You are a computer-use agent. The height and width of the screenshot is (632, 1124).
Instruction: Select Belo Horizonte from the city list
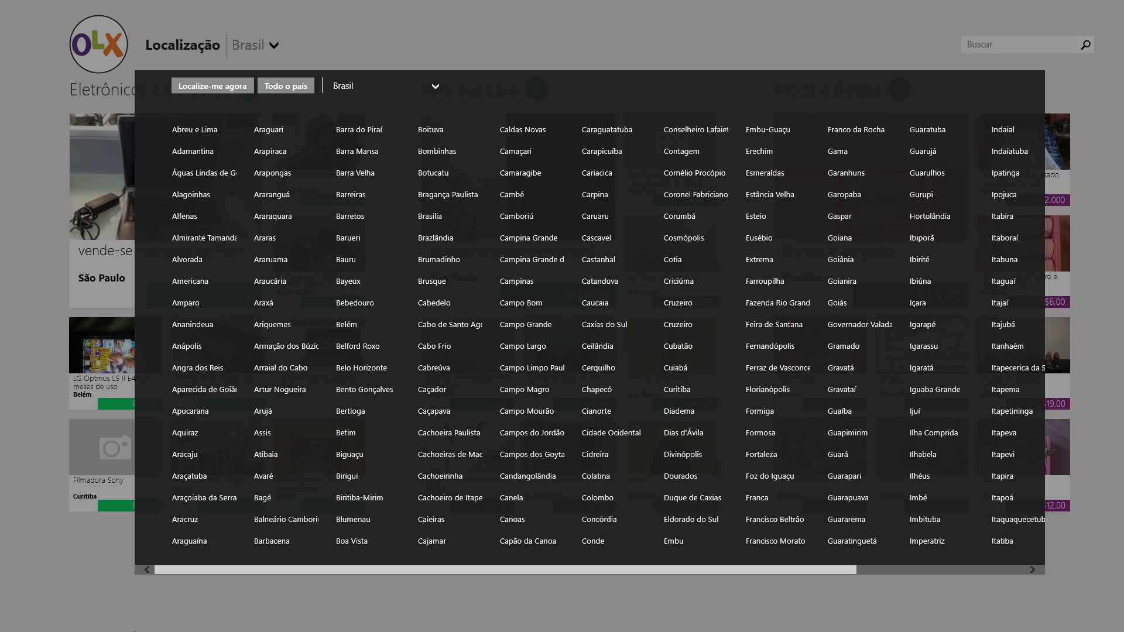(x=361, y=367)
